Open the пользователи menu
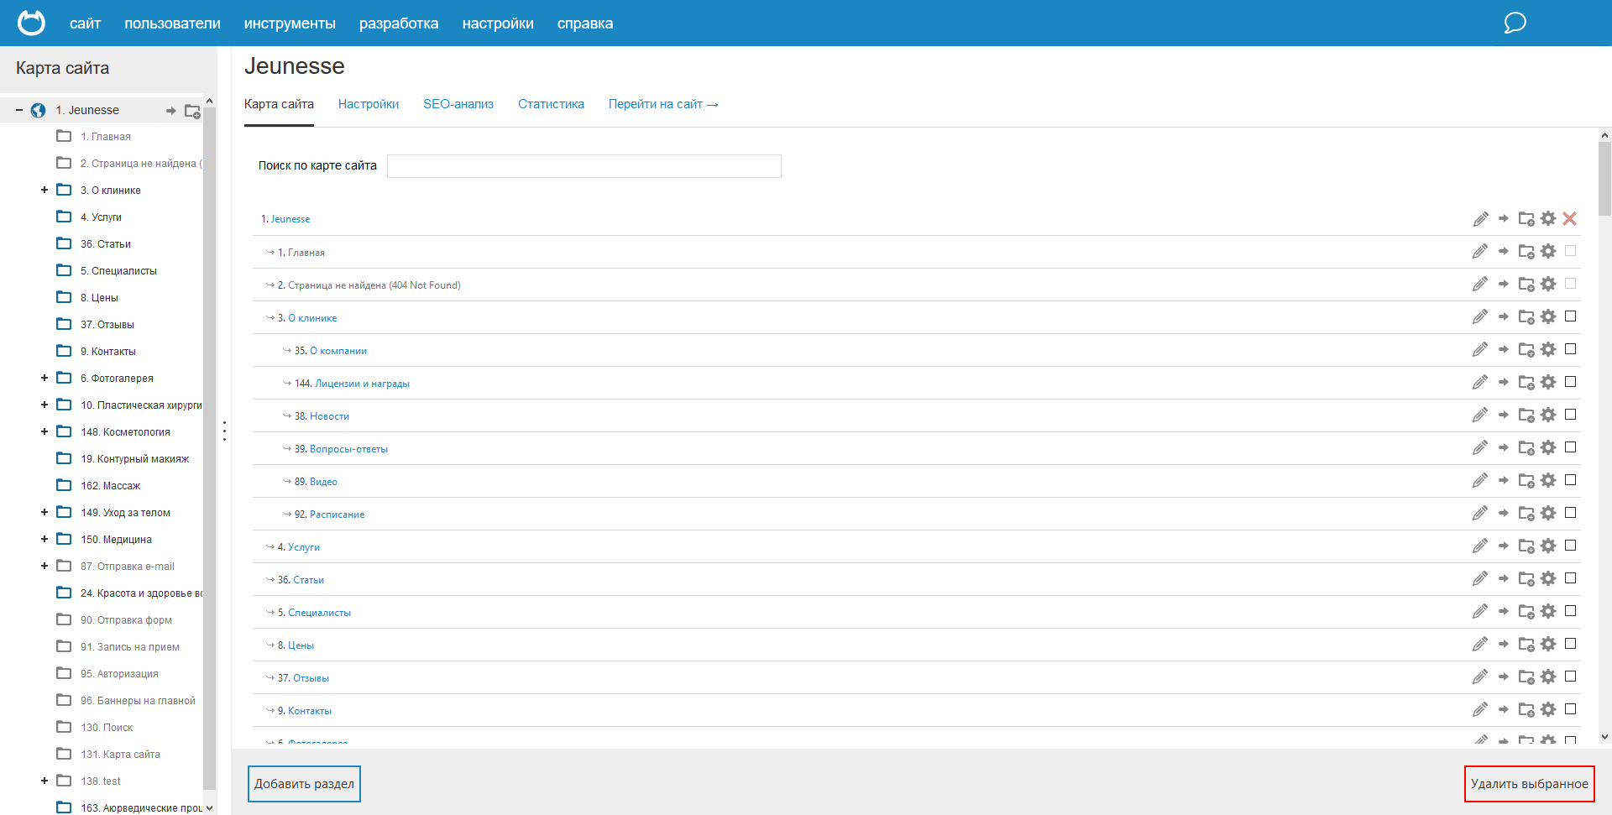The image size is (1612, 815). tap(172, 24)
